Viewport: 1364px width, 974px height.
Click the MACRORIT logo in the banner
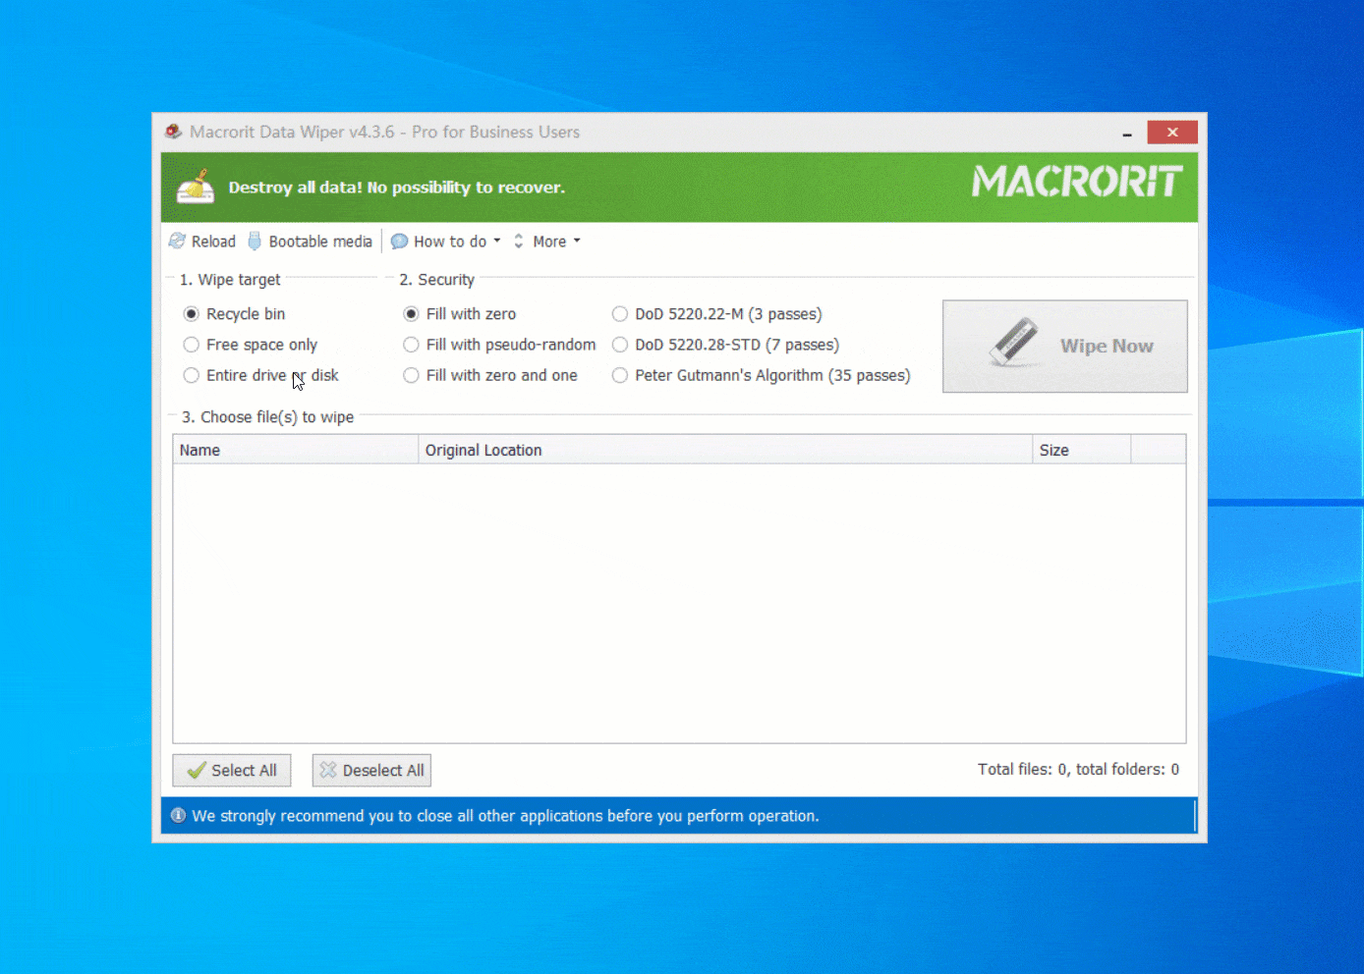pos(1076,183)
